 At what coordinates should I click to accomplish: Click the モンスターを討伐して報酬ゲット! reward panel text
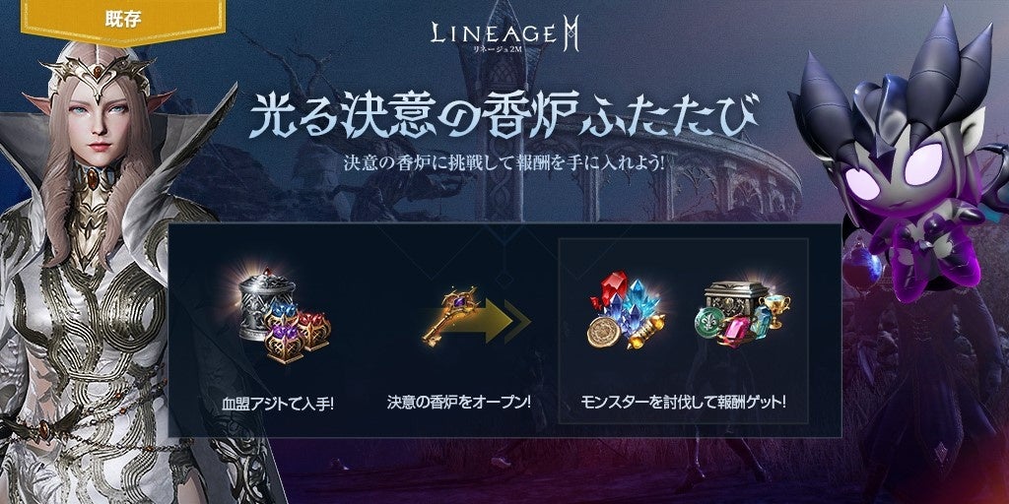coord(684,403)
